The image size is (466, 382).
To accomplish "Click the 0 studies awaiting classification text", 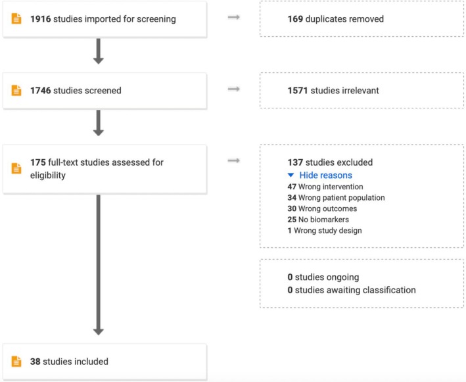I will click(352, 290).
